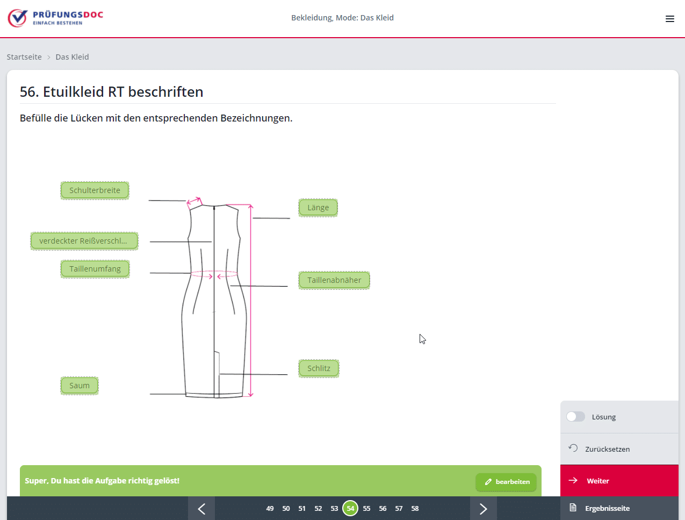Open the Ergebnisseite results page
Screen dimensions: 685x520
tap(607, 508)
